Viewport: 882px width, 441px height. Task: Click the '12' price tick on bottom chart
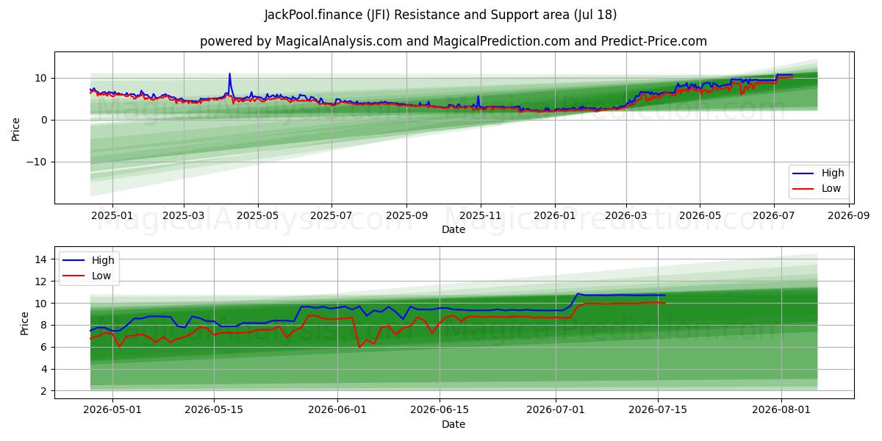coord(42,282)
